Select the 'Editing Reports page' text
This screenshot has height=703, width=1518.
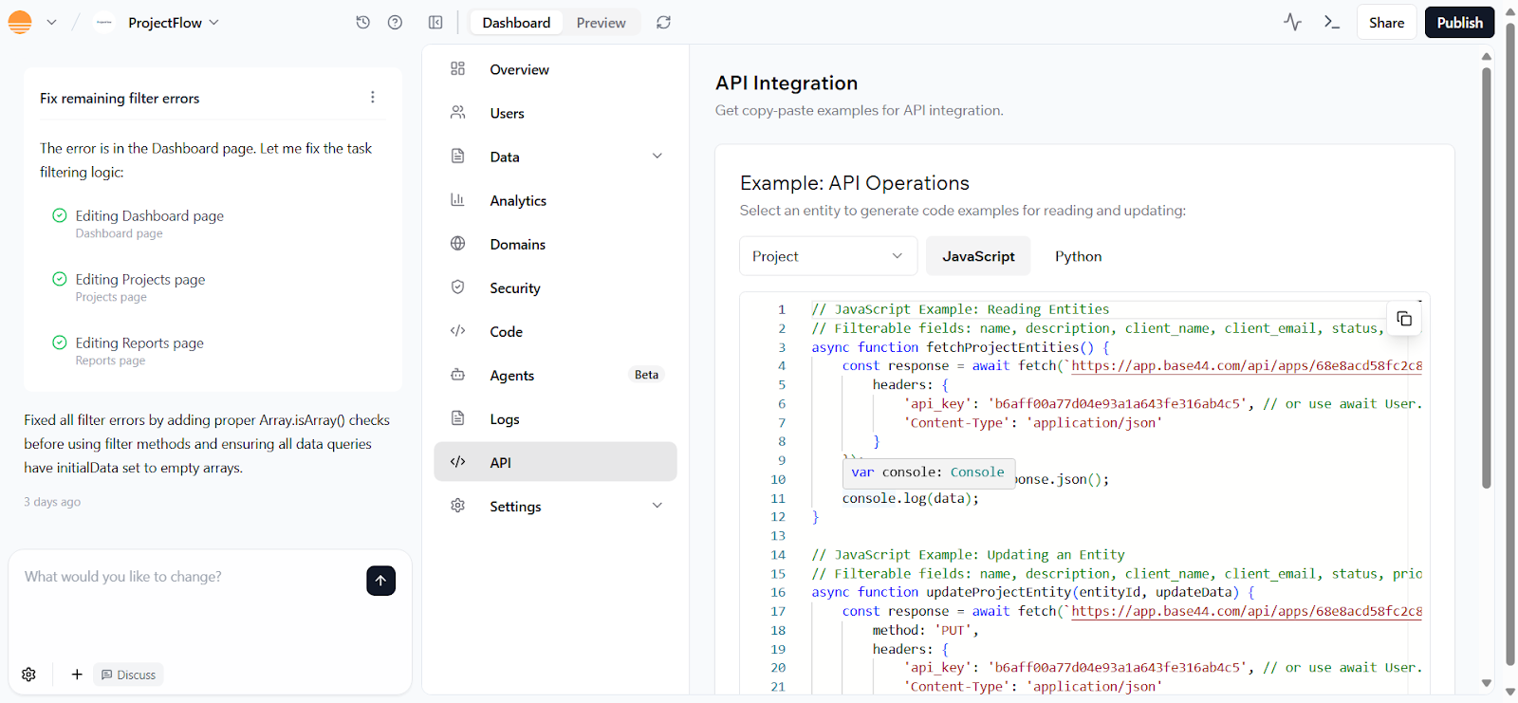coord(139,342)
